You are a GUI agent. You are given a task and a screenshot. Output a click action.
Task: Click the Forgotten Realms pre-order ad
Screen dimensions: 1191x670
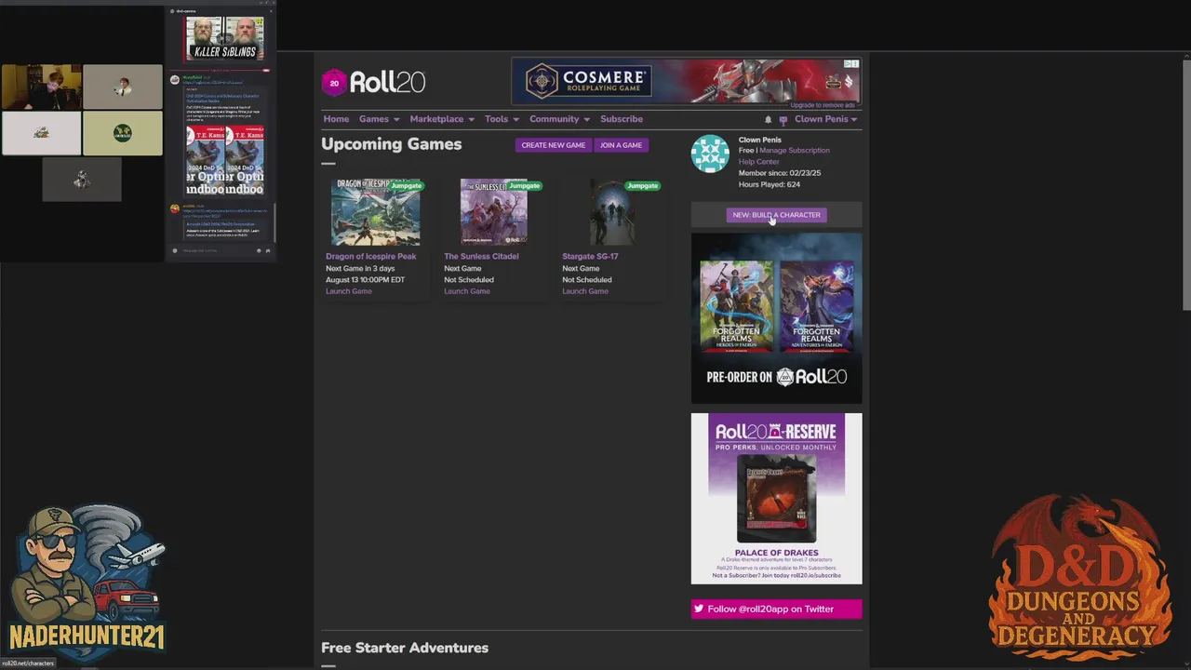[776, 318]
